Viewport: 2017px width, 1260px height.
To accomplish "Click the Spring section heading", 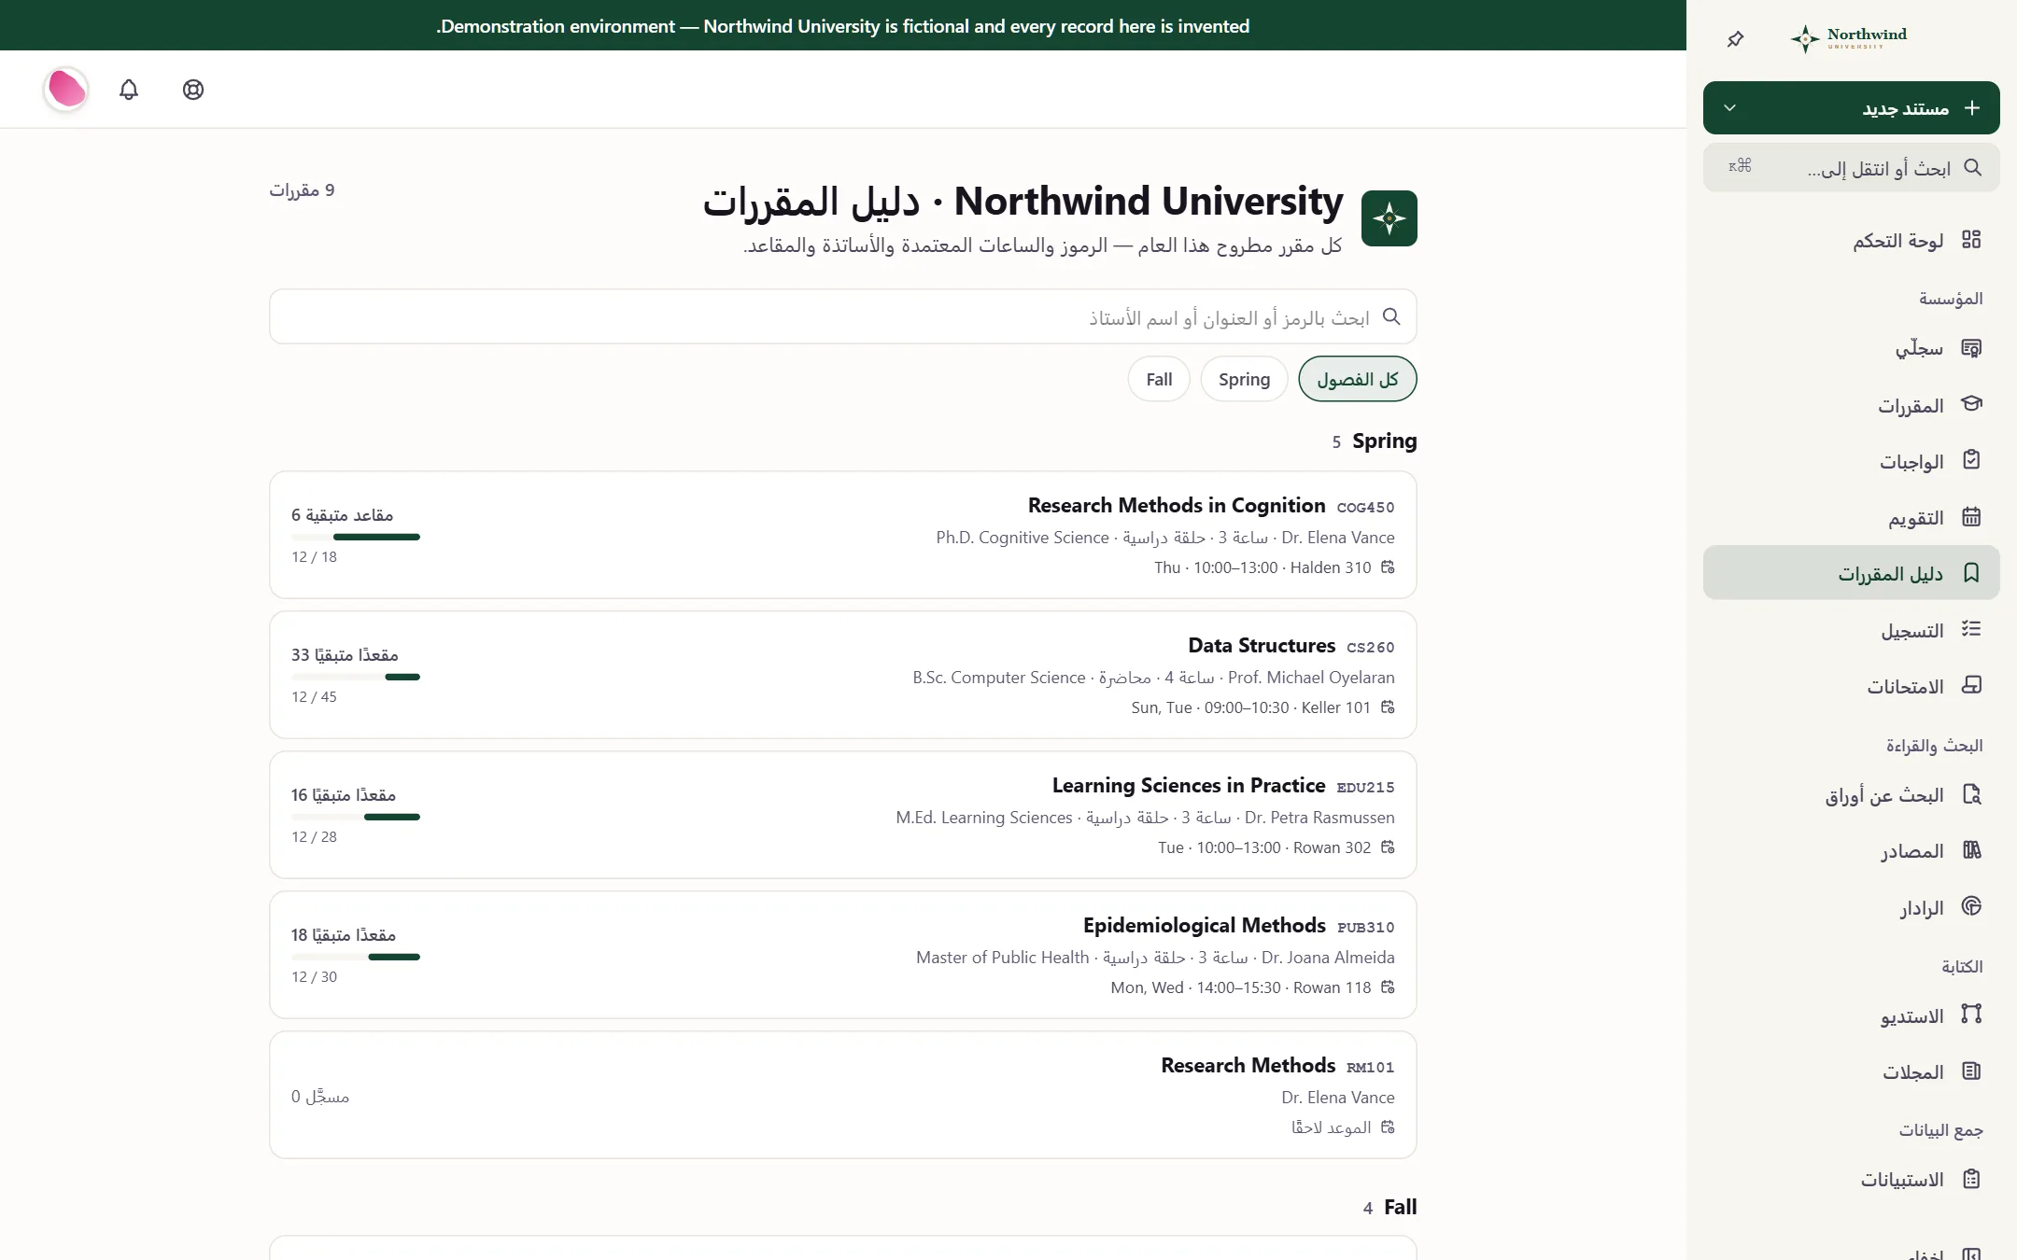I will point(1384,441).
